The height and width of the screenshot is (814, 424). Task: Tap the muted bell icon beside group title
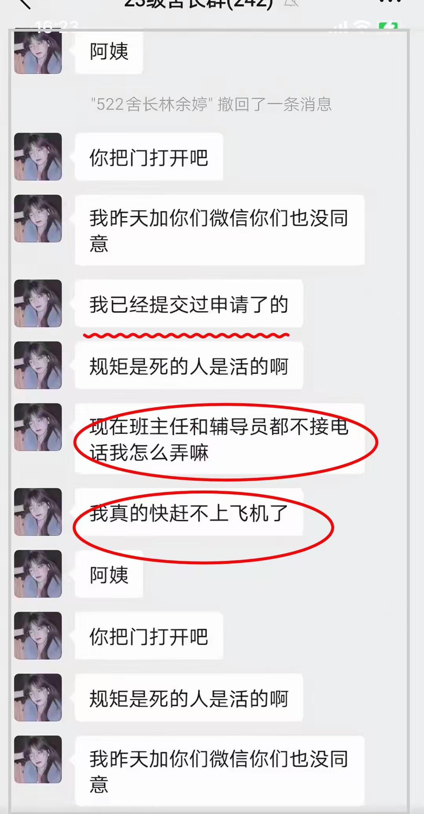point(291,3)
